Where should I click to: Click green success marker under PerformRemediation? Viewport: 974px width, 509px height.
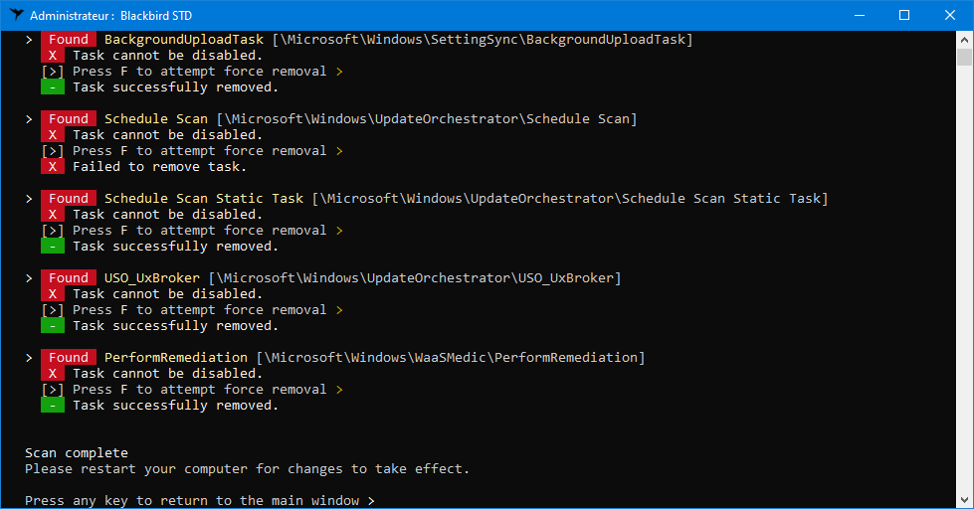pyautogui.click(x=53, y=405)
